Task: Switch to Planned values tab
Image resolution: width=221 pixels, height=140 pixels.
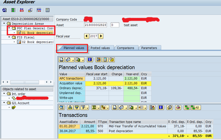Action: [x=74, y=48]
